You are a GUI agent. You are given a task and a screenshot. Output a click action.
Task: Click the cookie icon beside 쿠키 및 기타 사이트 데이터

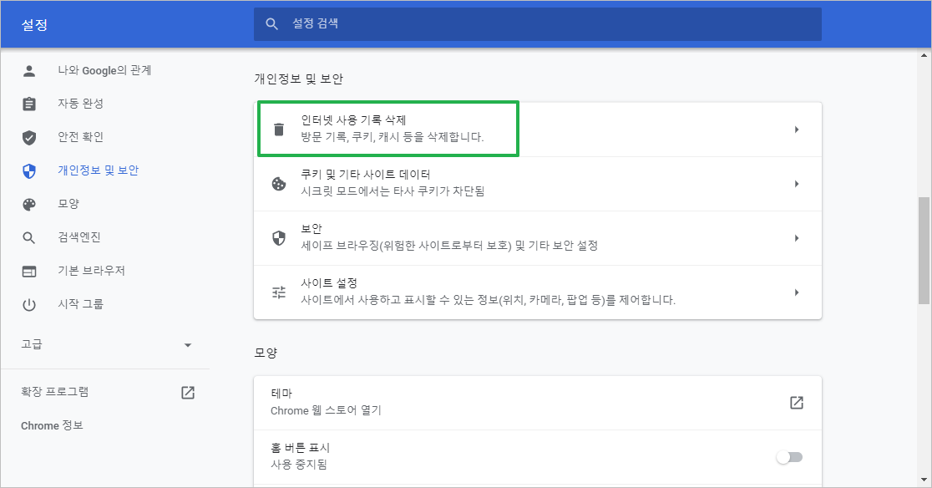tap(279, 183)
